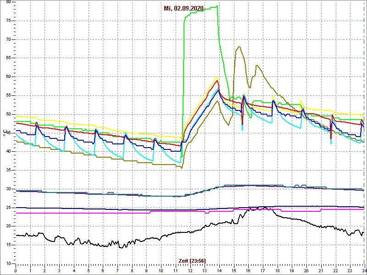Select the 80 temperature axis label

point(8,2)
